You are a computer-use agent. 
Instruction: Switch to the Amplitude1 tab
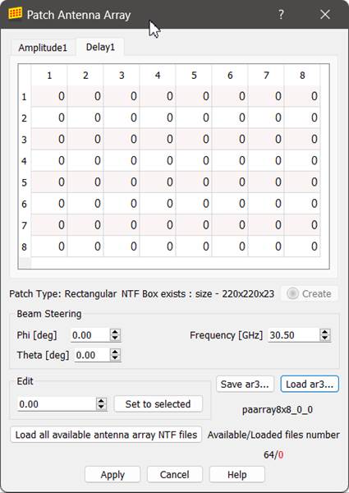[x=43, y=48]
